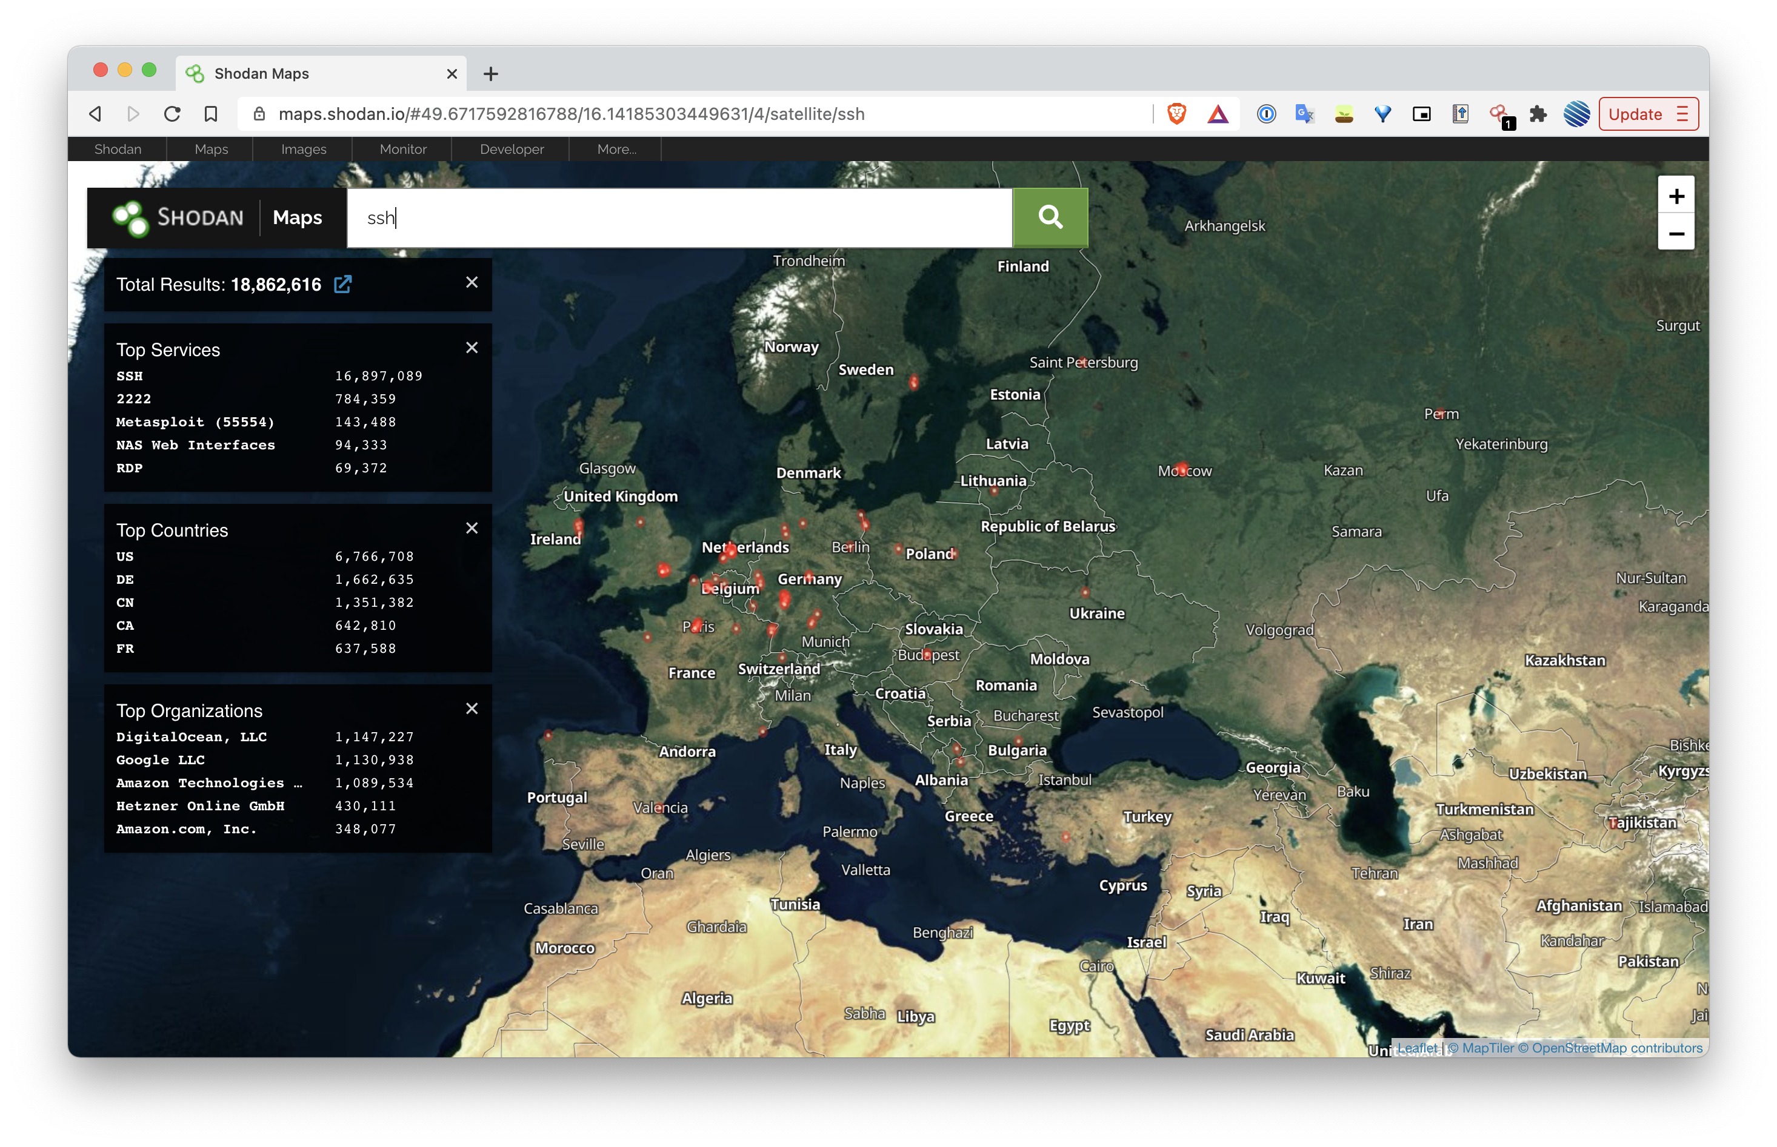Image resolution: width=1777 pixels, height=1147 pixels.
Task: Open the browser Extensions puzzle icon
Action: click(x=1537, y=114)
